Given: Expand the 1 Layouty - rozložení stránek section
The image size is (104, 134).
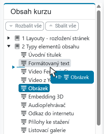Looking at the screenshot, I should [9, 38].
